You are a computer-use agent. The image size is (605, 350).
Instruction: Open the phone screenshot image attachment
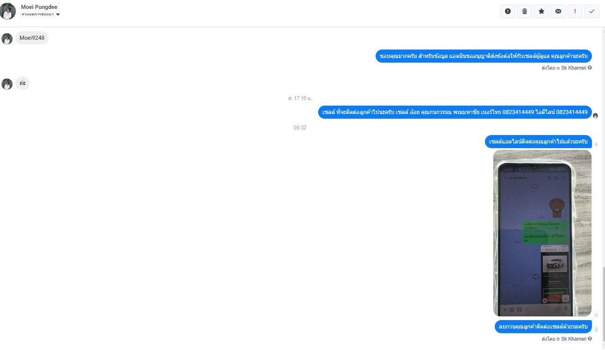tap(542, 233)
